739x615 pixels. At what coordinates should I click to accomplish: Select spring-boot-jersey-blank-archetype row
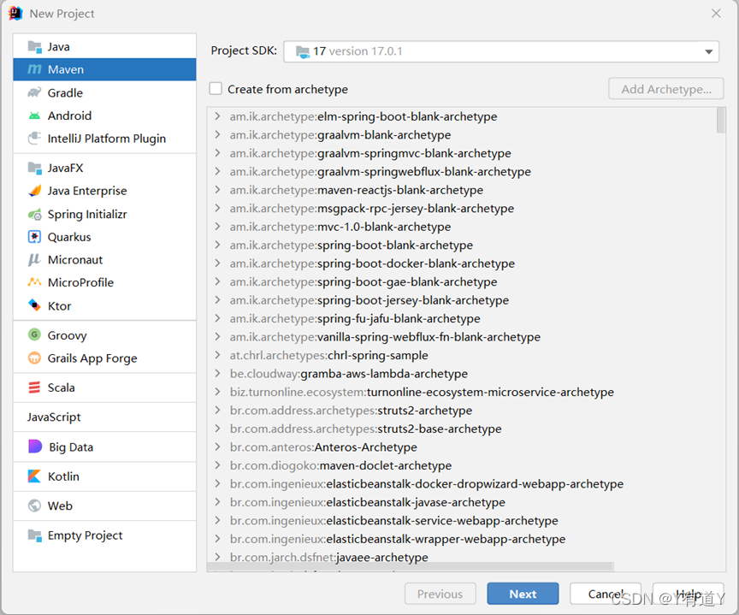tap(462, 300)
